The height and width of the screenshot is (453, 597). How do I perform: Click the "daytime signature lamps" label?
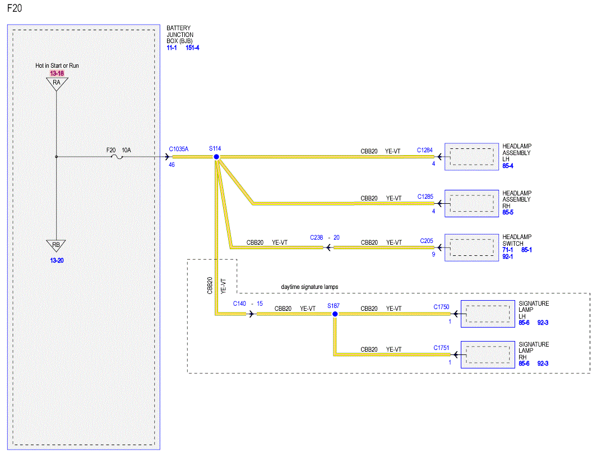[309, 287]
